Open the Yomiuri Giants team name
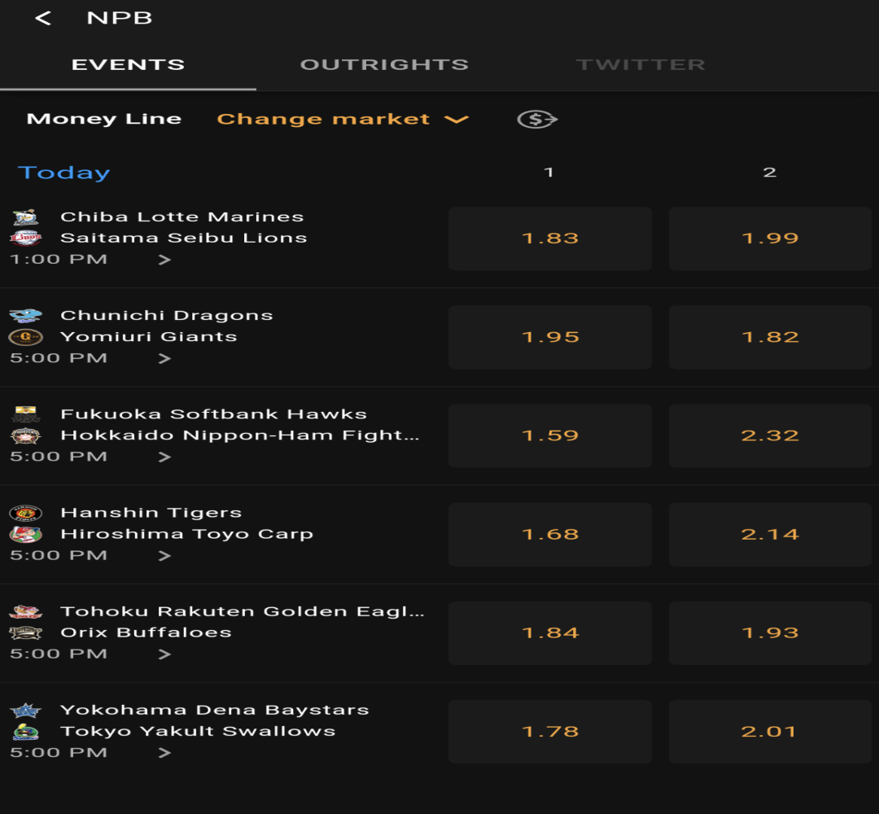Screen dimensions: 879x814 pyautogui.click(x=149, y=337)
